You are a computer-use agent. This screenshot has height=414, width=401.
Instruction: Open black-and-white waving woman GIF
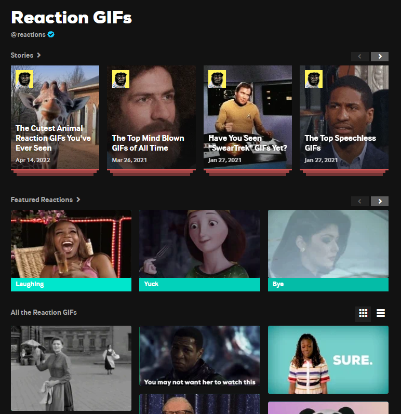click(71, 368)
